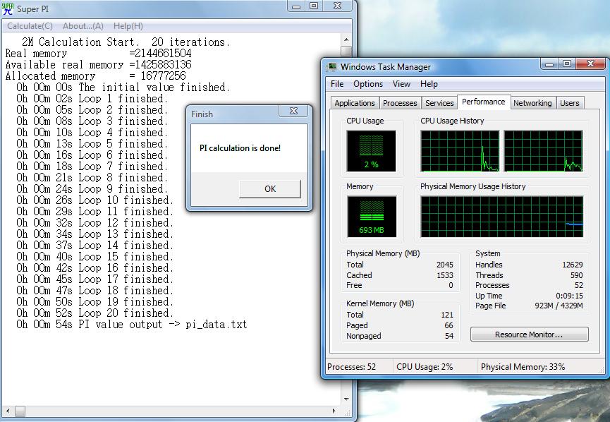The image size is (610, 422).
Task: Click the Windows Task Manager title icon
Action: [x=331, y=67]
